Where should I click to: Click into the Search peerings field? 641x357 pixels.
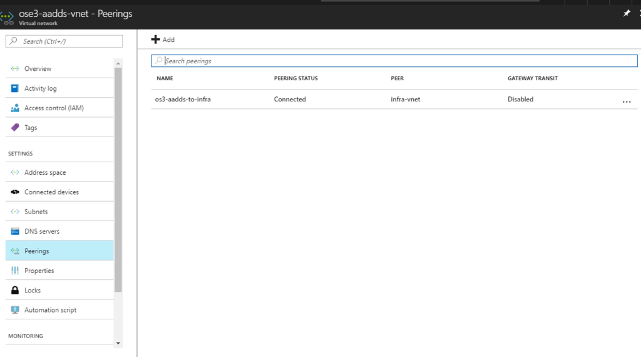coord(394,61)
